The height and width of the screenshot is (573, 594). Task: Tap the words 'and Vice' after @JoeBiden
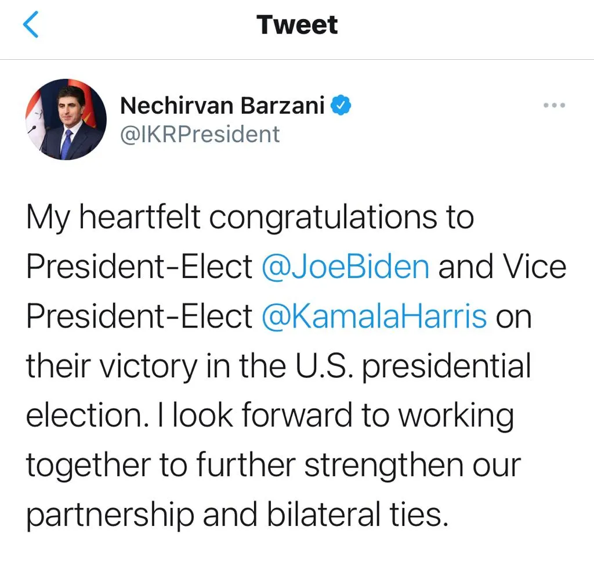(x=502, y=266)
